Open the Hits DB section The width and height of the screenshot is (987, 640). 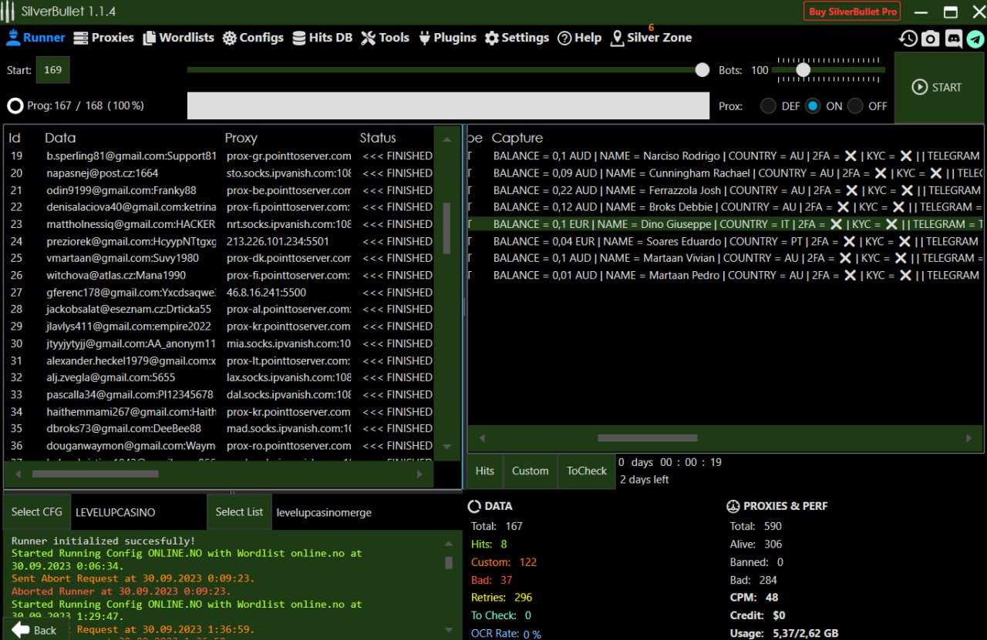click(322, 38)
